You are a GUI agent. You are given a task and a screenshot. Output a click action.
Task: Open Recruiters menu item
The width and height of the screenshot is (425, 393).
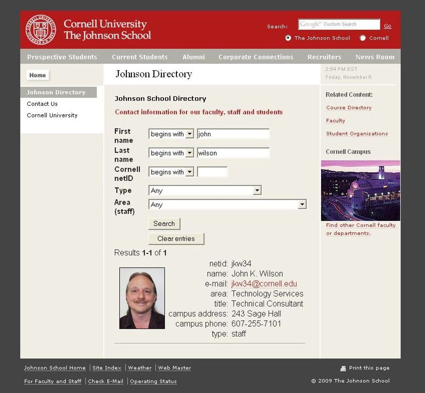coord(324,57)
